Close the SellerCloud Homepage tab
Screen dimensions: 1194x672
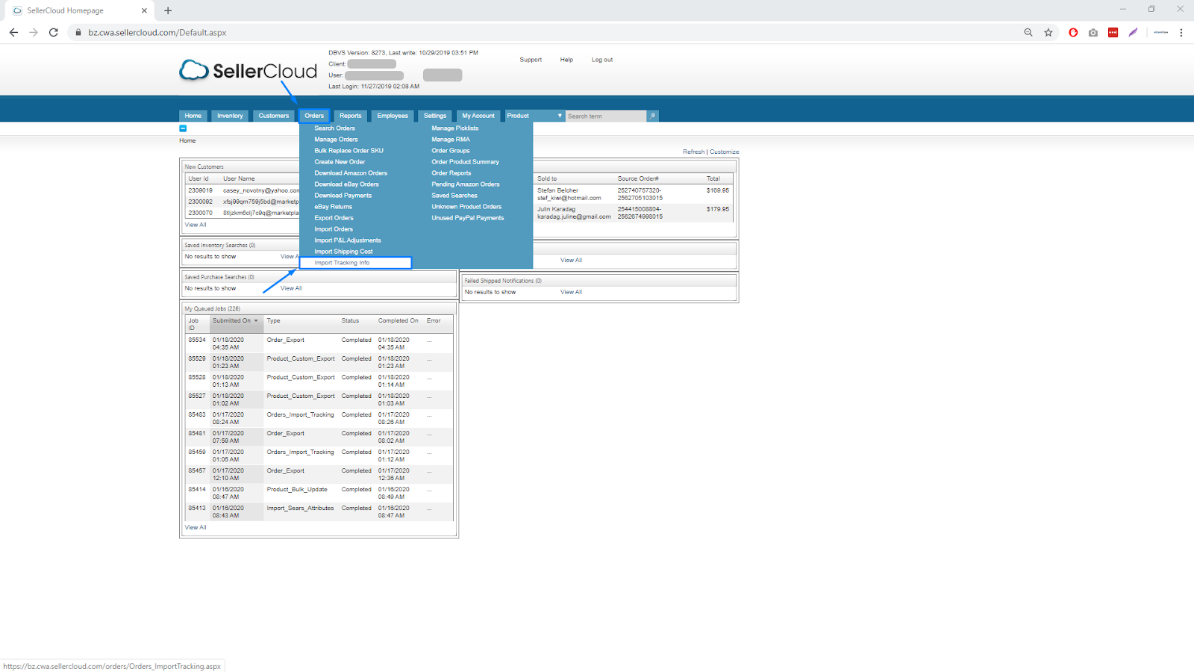(144, 10)
